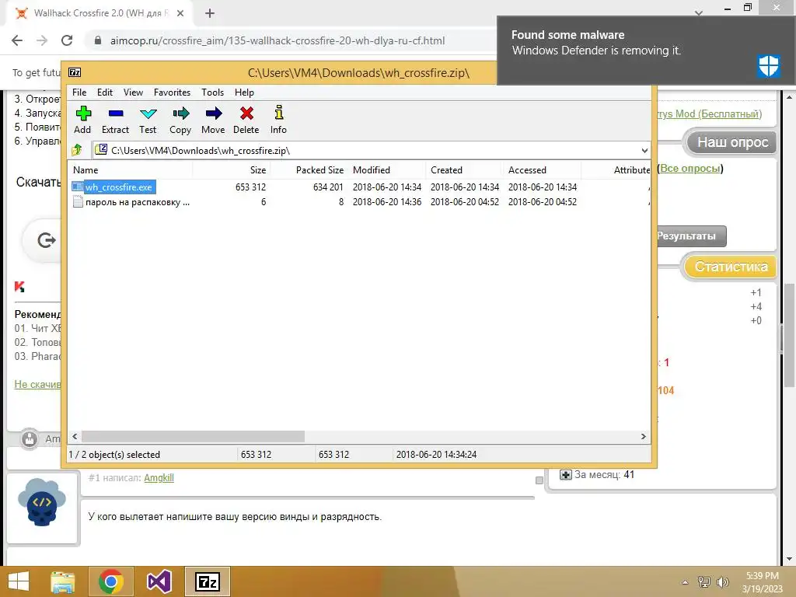Open the View menu

[133, 93]
